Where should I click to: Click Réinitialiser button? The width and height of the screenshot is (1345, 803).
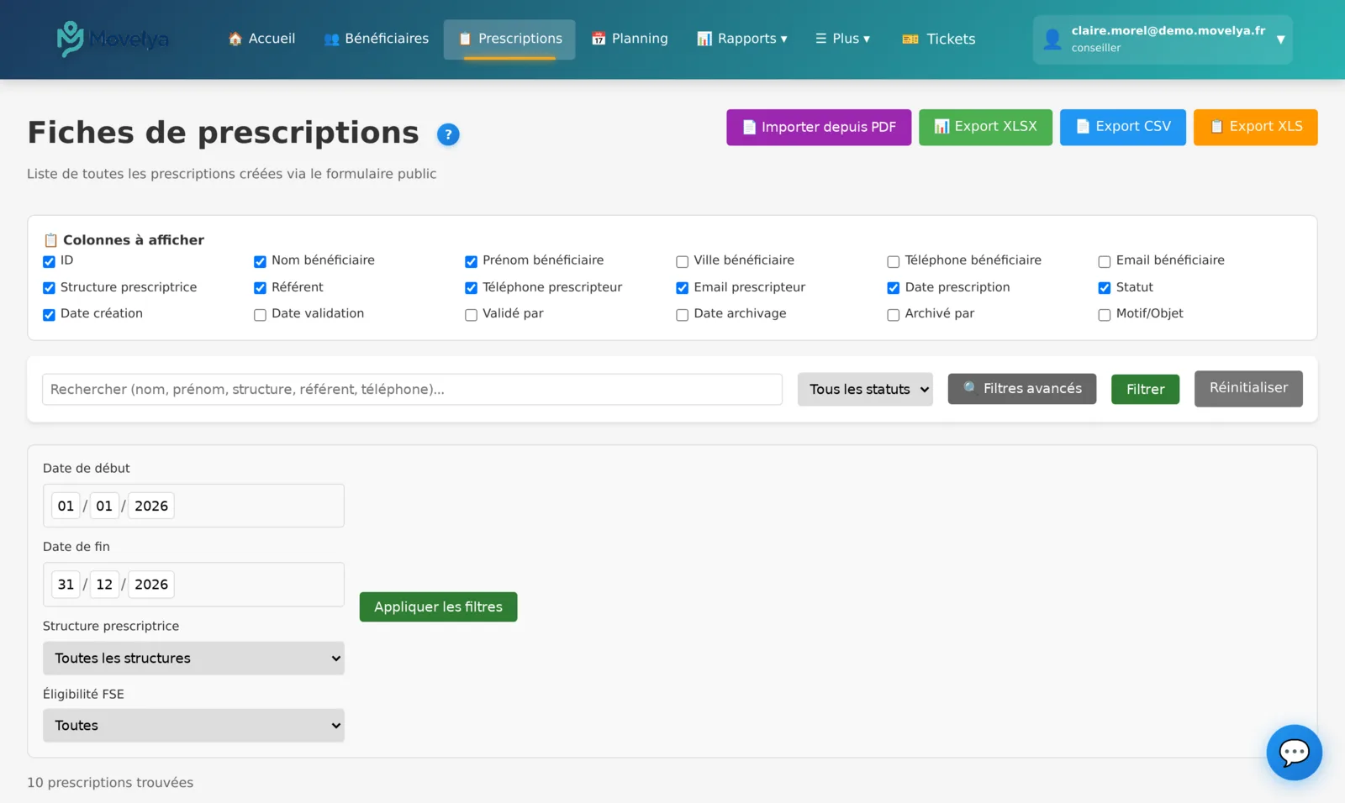pos(1248,388)
